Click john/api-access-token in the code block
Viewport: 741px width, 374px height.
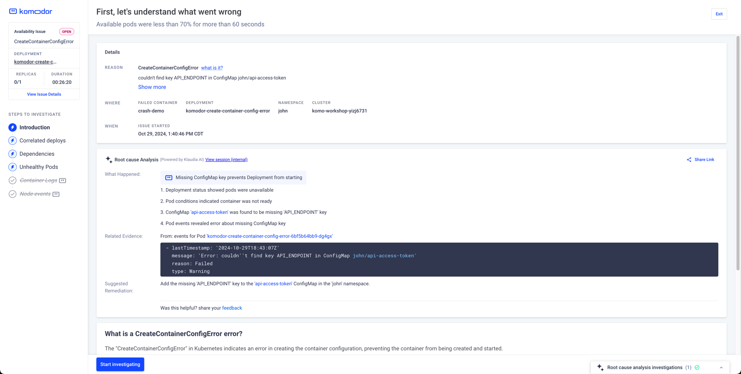(384, 256)
